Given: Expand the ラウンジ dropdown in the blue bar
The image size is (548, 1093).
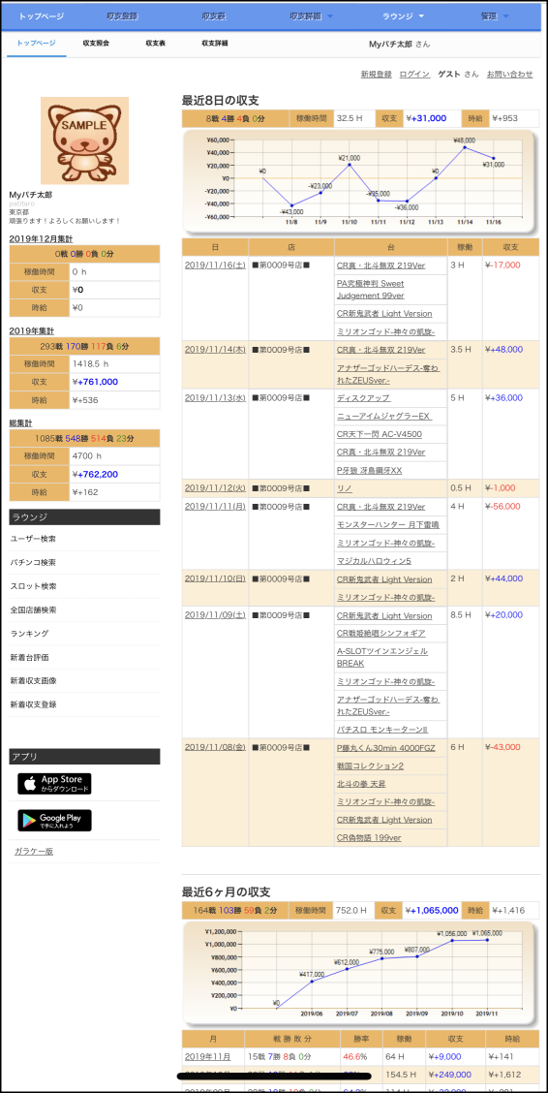Looking at the screenshot, I should coord(403,16).
